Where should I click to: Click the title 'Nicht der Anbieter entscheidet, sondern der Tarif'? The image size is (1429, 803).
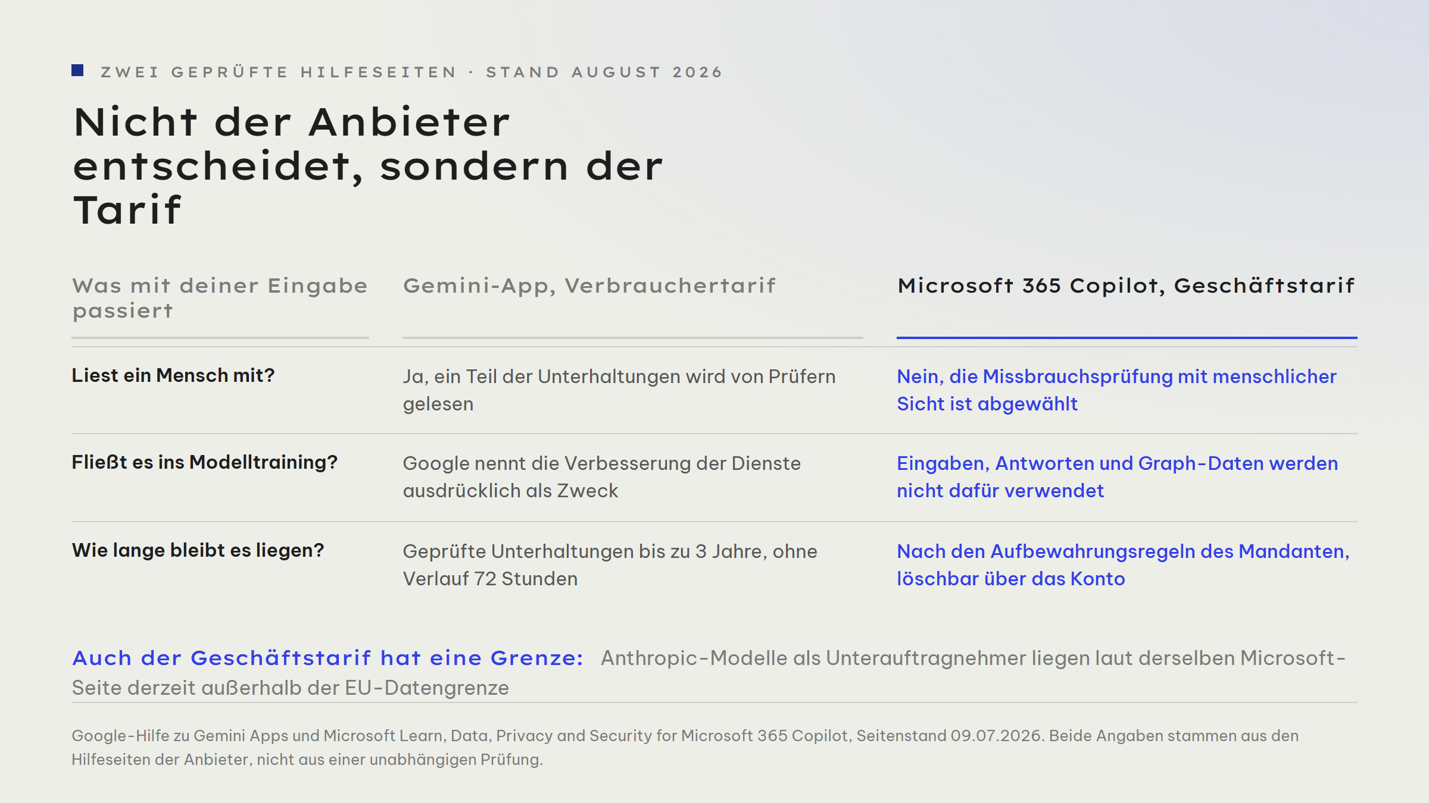[x=368, y=166]
